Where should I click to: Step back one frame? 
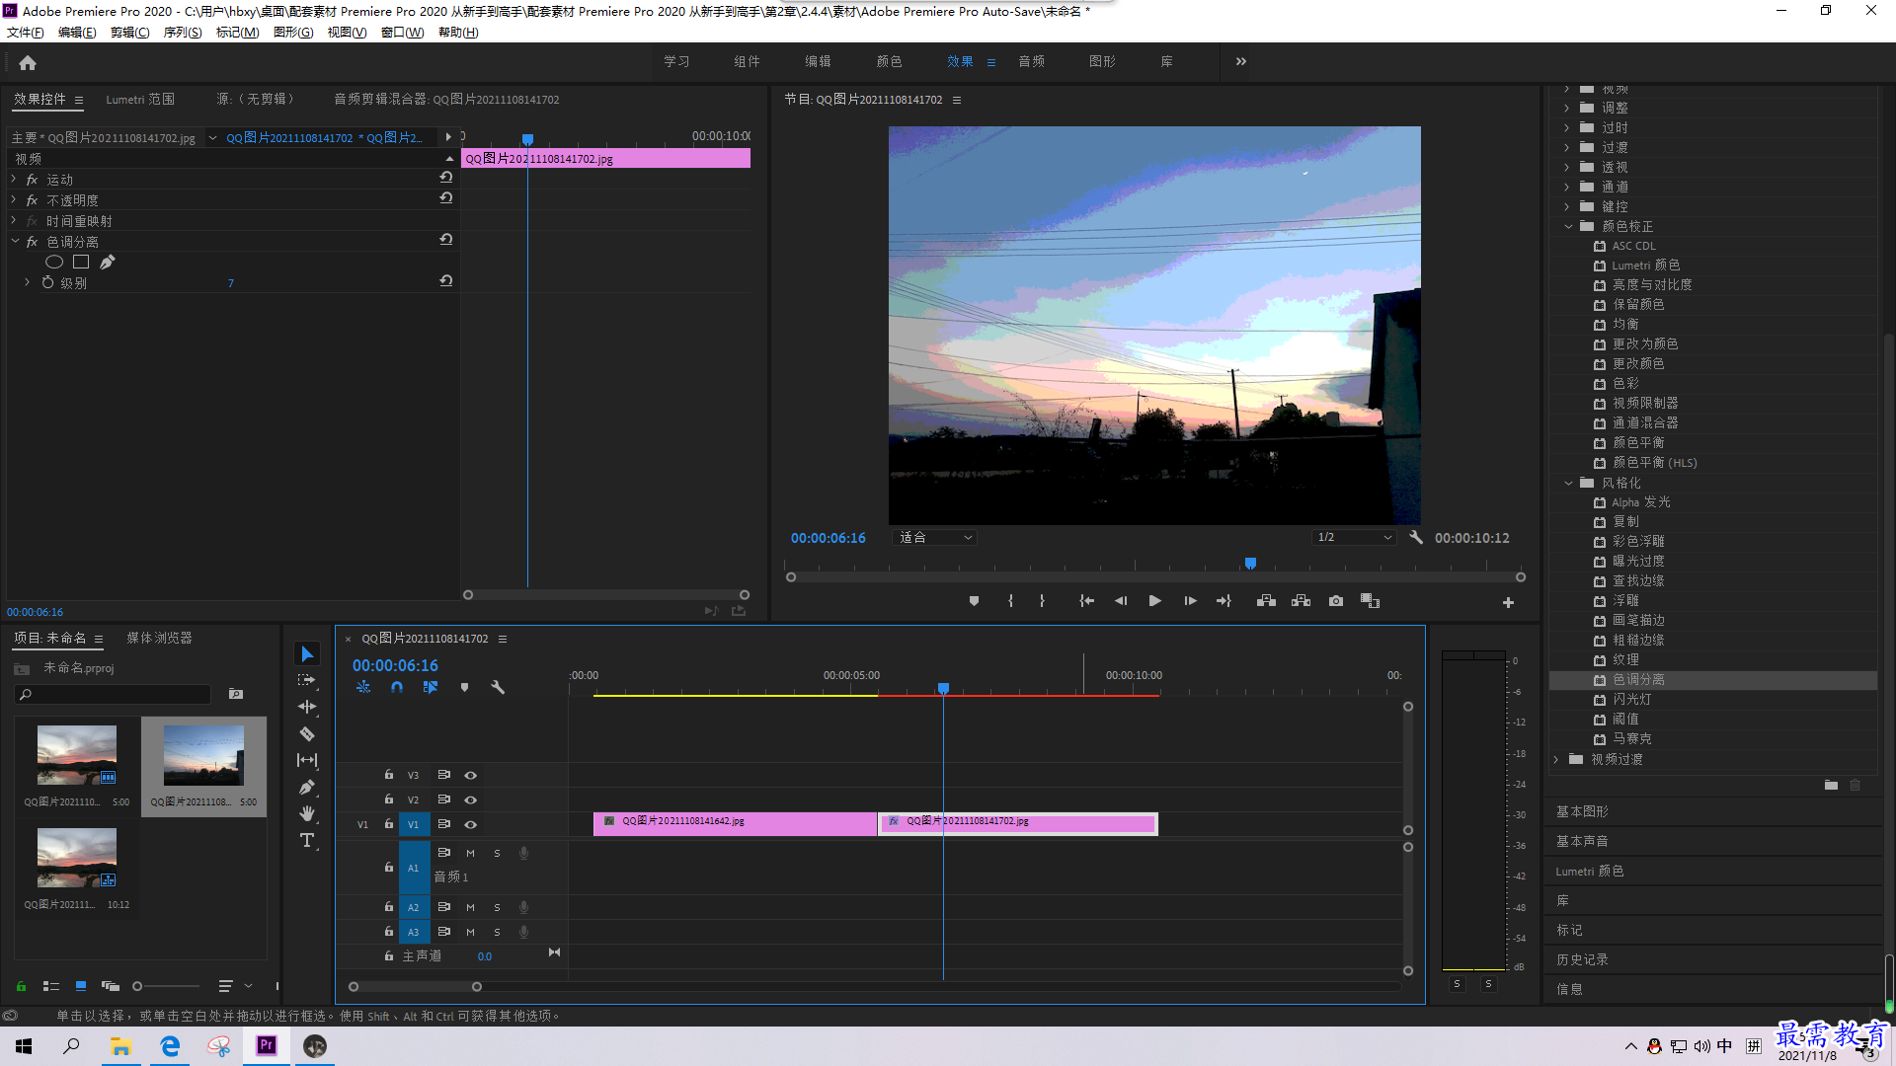1121,601
